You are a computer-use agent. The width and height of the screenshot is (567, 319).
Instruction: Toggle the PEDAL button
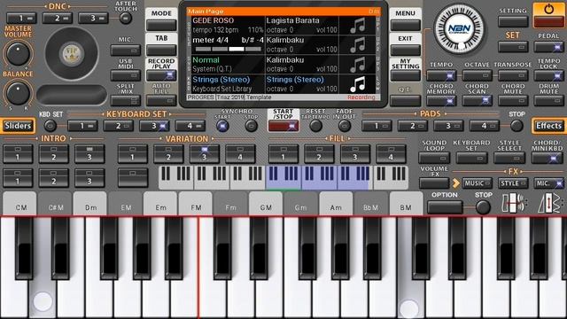point(548,47)
